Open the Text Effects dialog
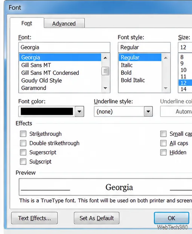The height and width of the screenshot is (234, 192). pyautogui.click(x=34, y=218)
